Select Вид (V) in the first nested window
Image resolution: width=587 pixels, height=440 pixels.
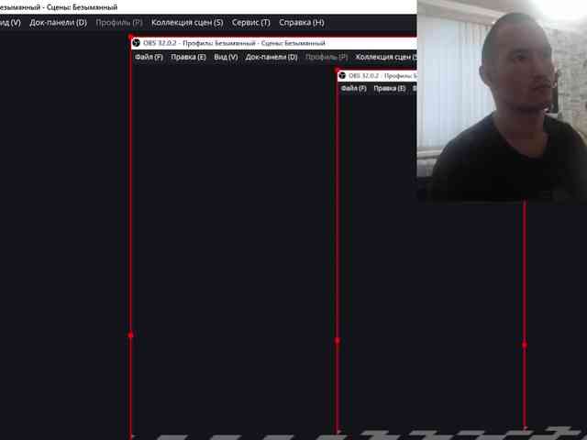tap(226, 57)
